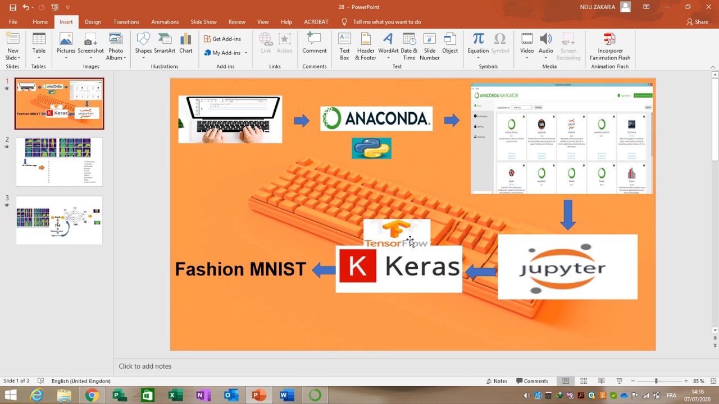The image size is (719, 404).
Task: Open the Transitions tab
Action: (x=126, y=22)
